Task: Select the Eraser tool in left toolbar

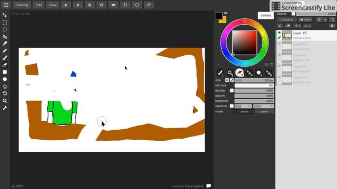Action: 5,65
